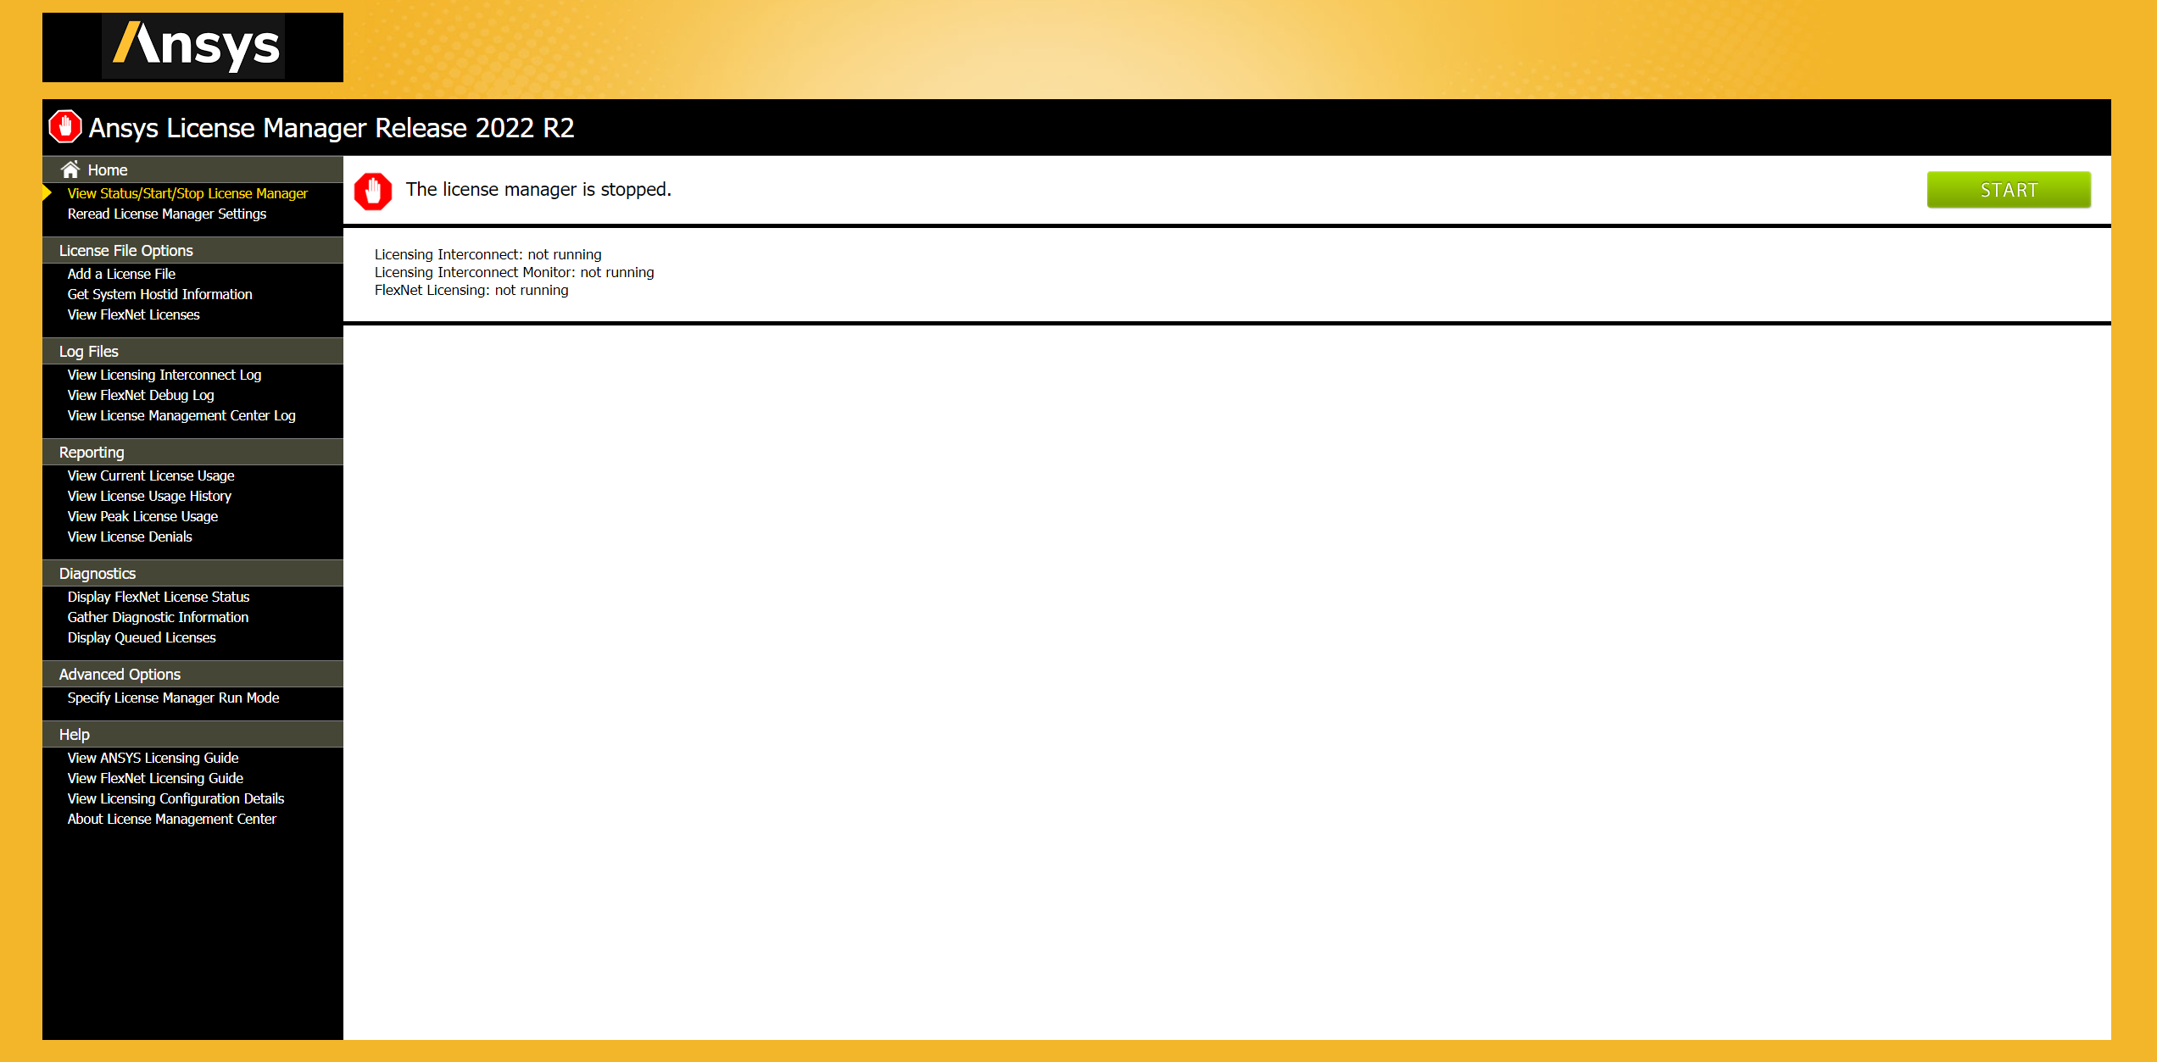The height and width of the screenshot is (1062, 2157).
Task: Click the red stop hand status icon
Action: pyautogui.click(x=373, y=191)
